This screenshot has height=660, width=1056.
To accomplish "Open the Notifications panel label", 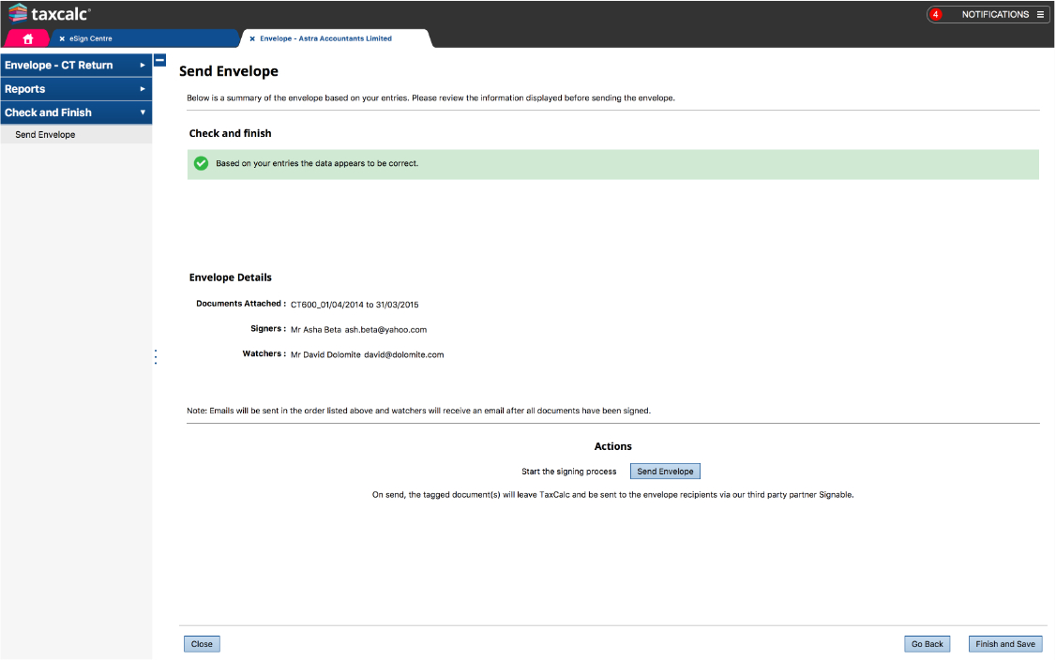I will pos(994,15).
